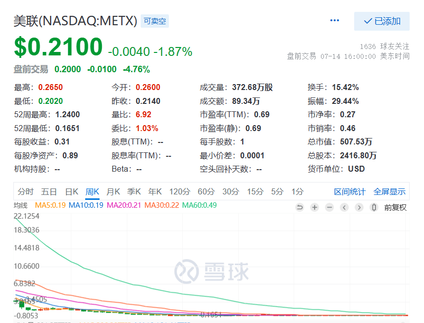
Task: Open the 区间统计 range statistics link
Action: 350,192
